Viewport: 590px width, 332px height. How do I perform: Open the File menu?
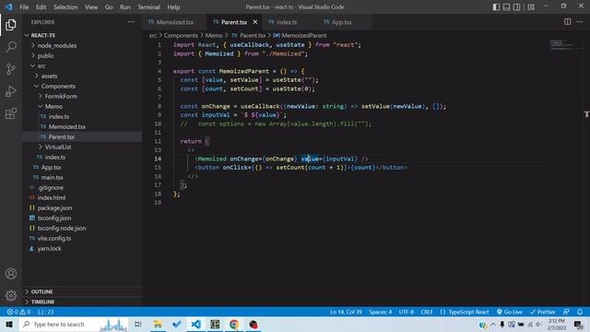click(x=24, y=7)
